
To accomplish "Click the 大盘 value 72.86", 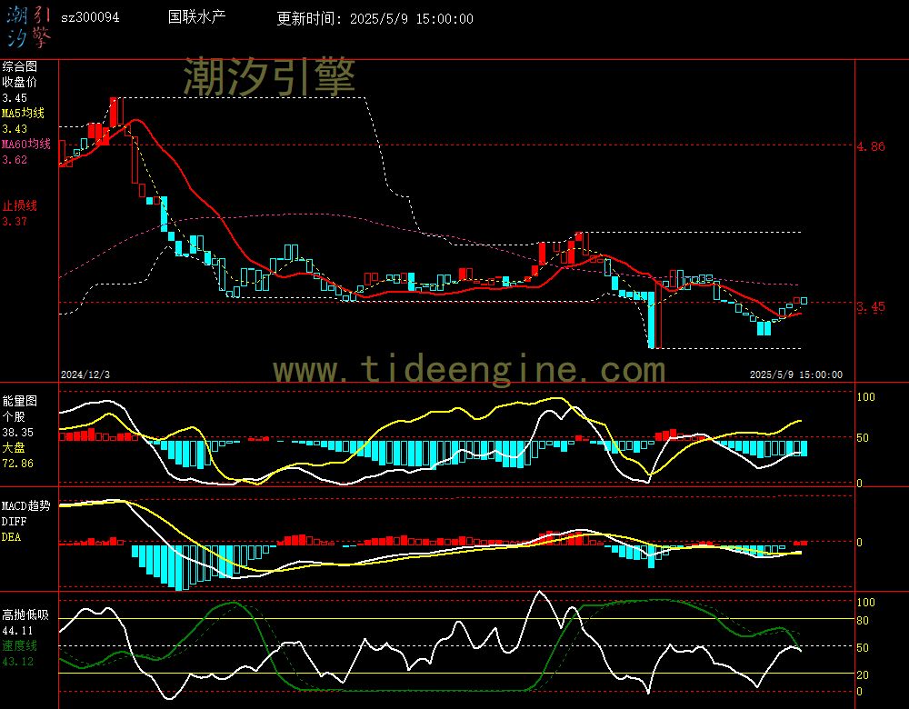I will click(17, 464).
